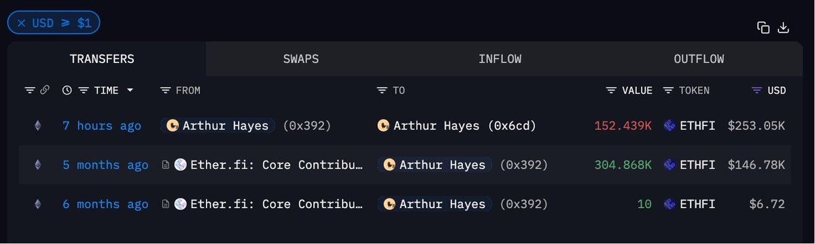The height and width of the screenshot is (244, 815).
Task: Click the copy icon above the table
Action: (763, 28)
